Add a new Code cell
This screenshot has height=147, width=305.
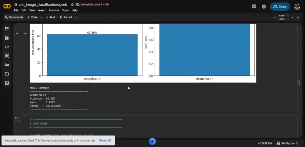[32, 17]
